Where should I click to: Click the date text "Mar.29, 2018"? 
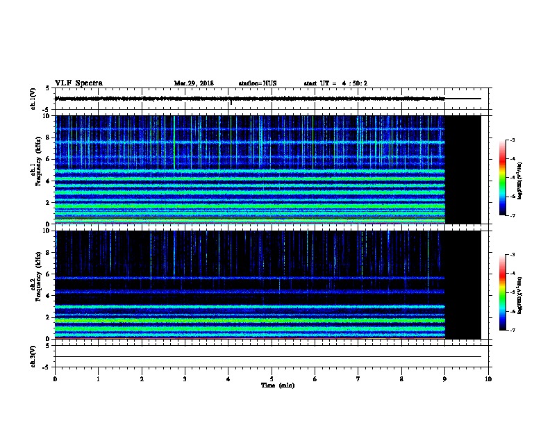coord(194,83)
